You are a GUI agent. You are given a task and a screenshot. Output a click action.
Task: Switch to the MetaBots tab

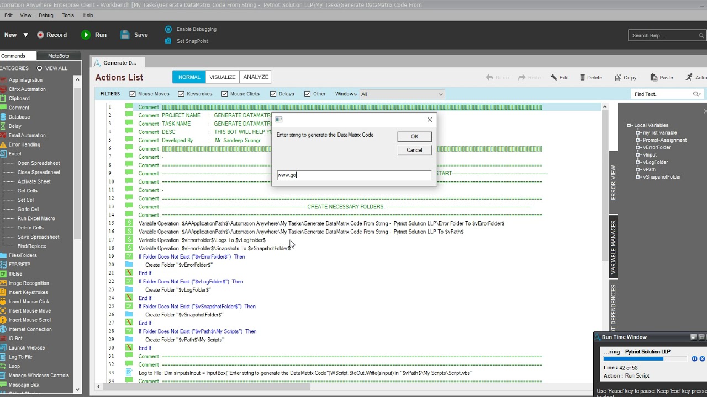[x=59, y=56]
